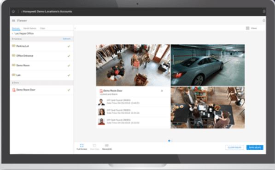Select the second page indicator dot
275x170 pixels.
(172, 141)
